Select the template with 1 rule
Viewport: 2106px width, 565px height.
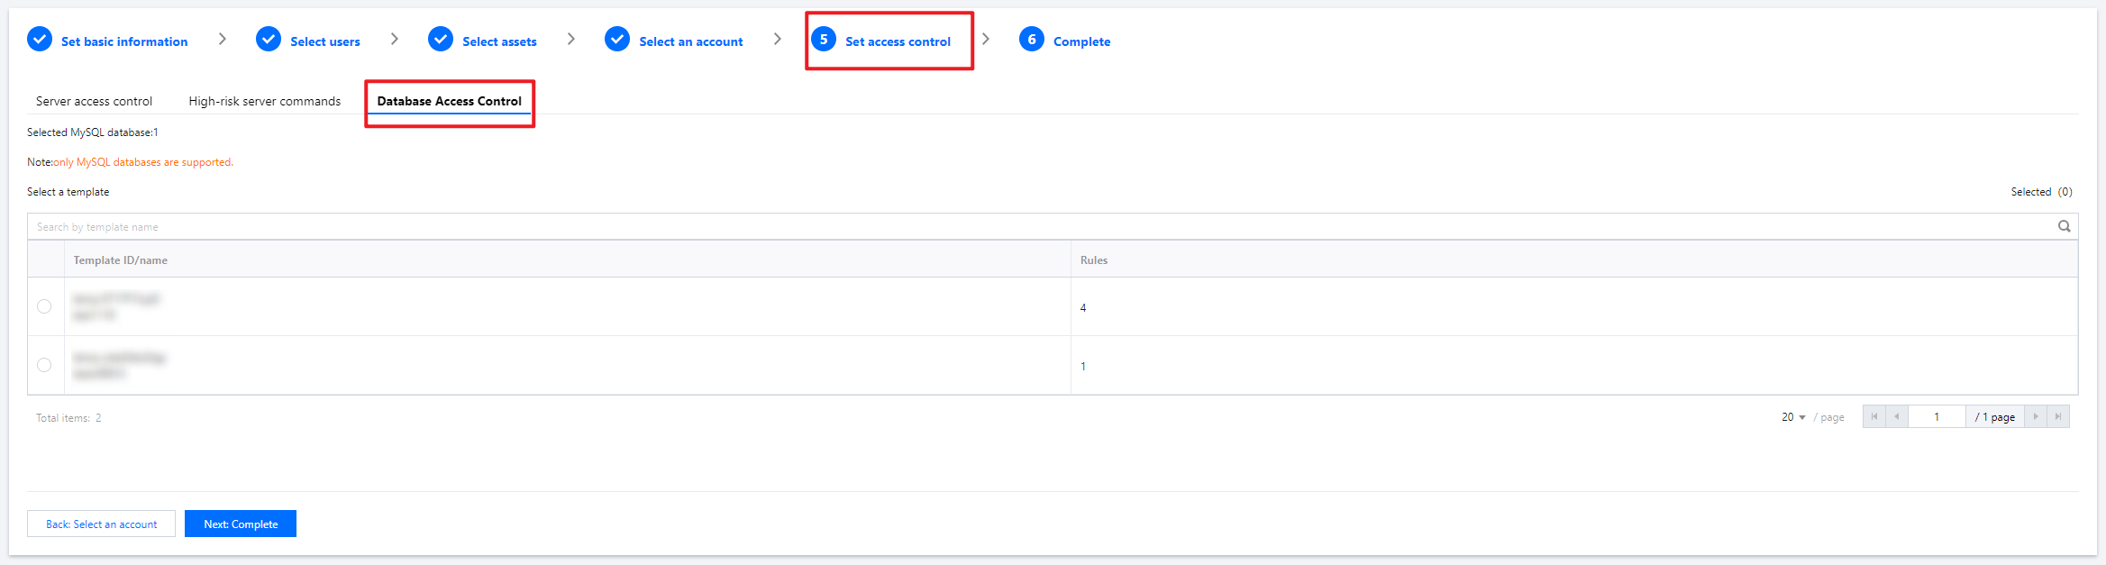[44, 365]
